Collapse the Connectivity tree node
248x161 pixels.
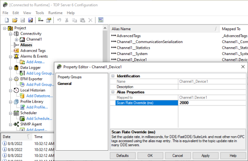coord(10,34)
